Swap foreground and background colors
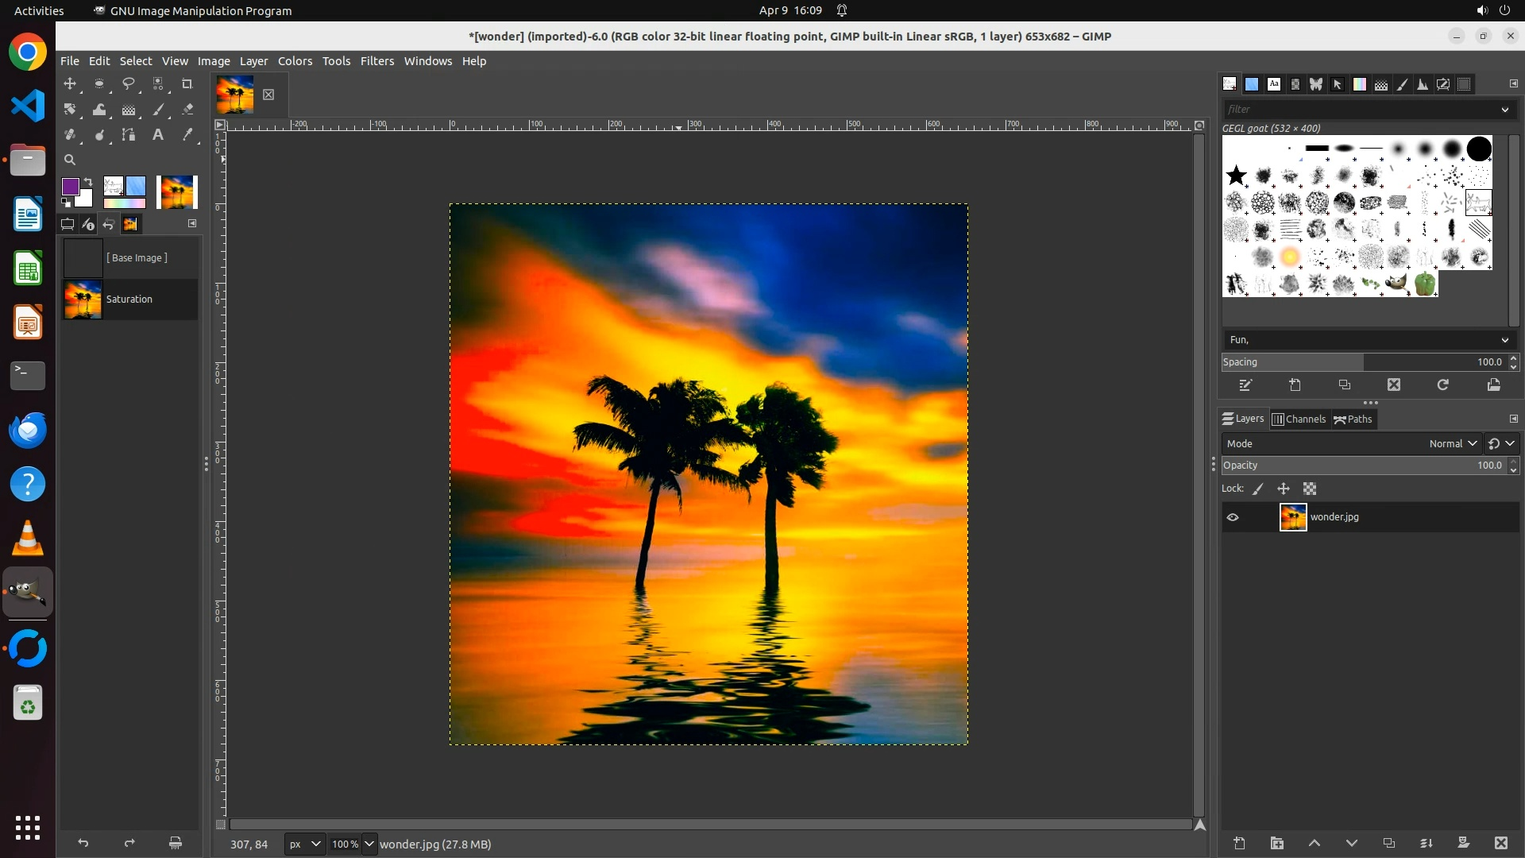Viewport: 1525px width, 858px height. coord(88,182)
